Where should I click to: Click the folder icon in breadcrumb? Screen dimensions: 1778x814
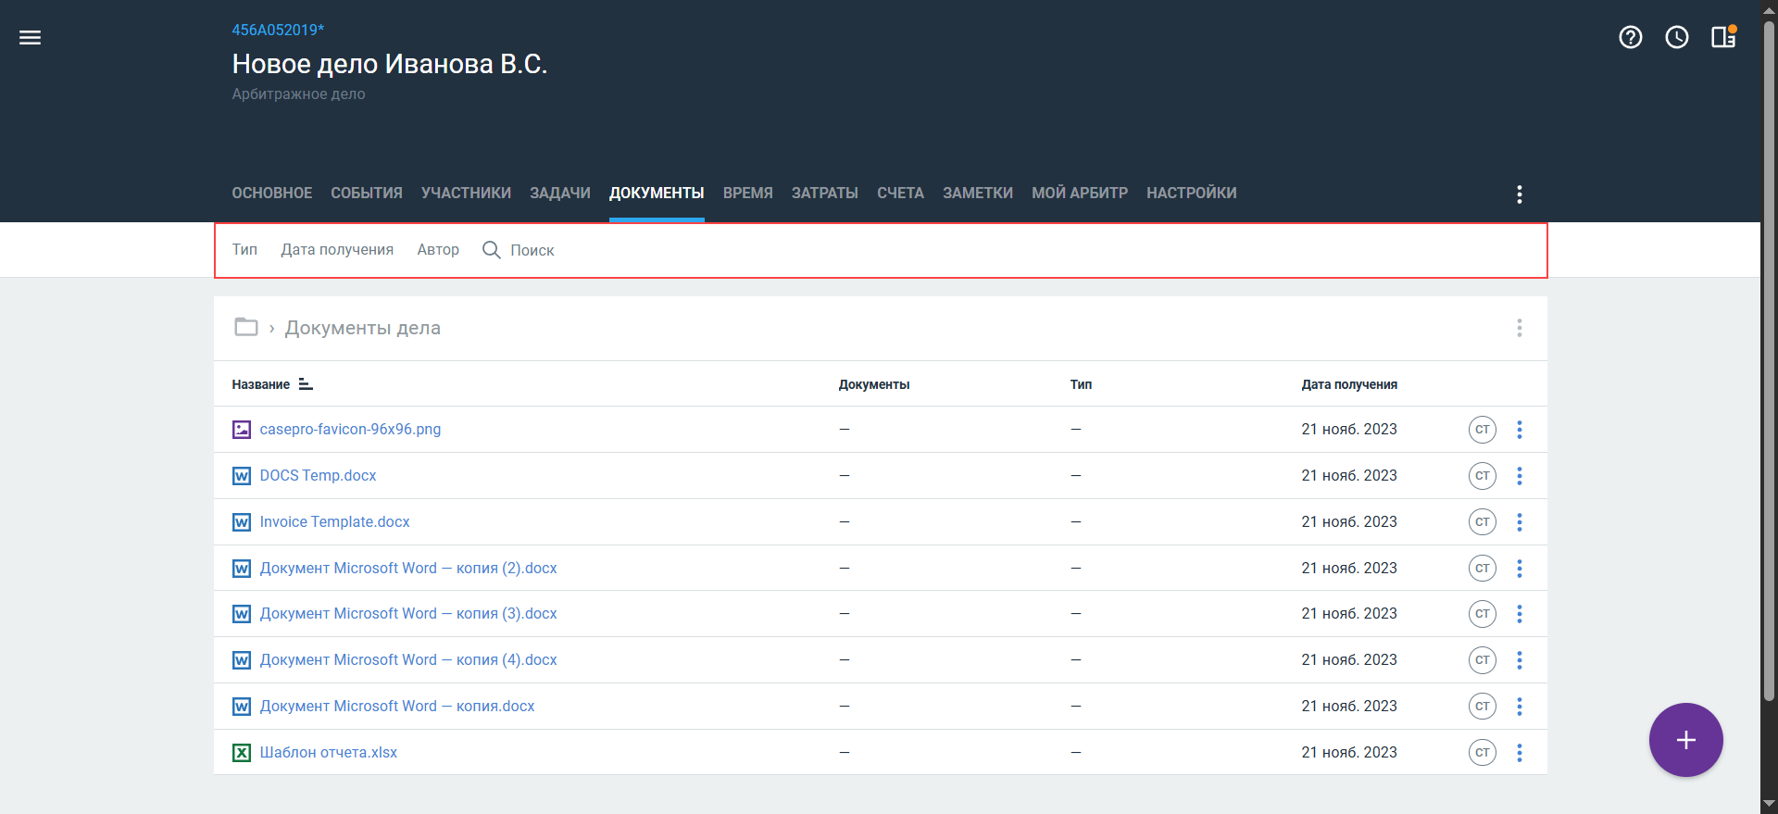click(x=246, y=328)
